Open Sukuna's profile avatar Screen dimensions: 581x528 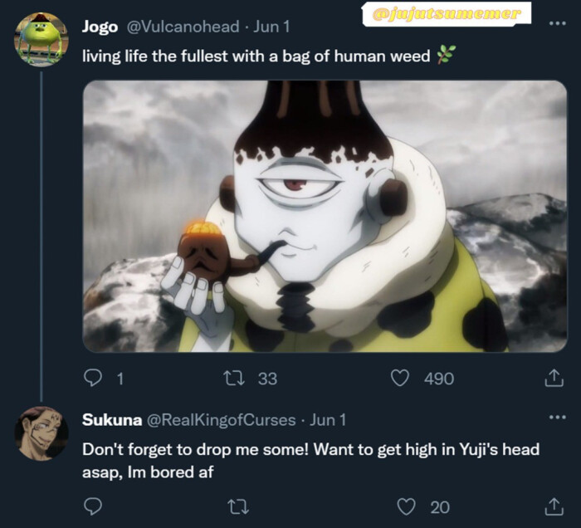click(x=41, y=433)
